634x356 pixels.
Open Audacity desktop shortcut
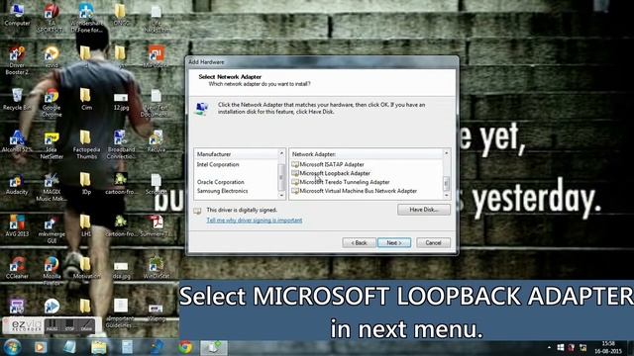pyautogui.click(x=17, y=184)
